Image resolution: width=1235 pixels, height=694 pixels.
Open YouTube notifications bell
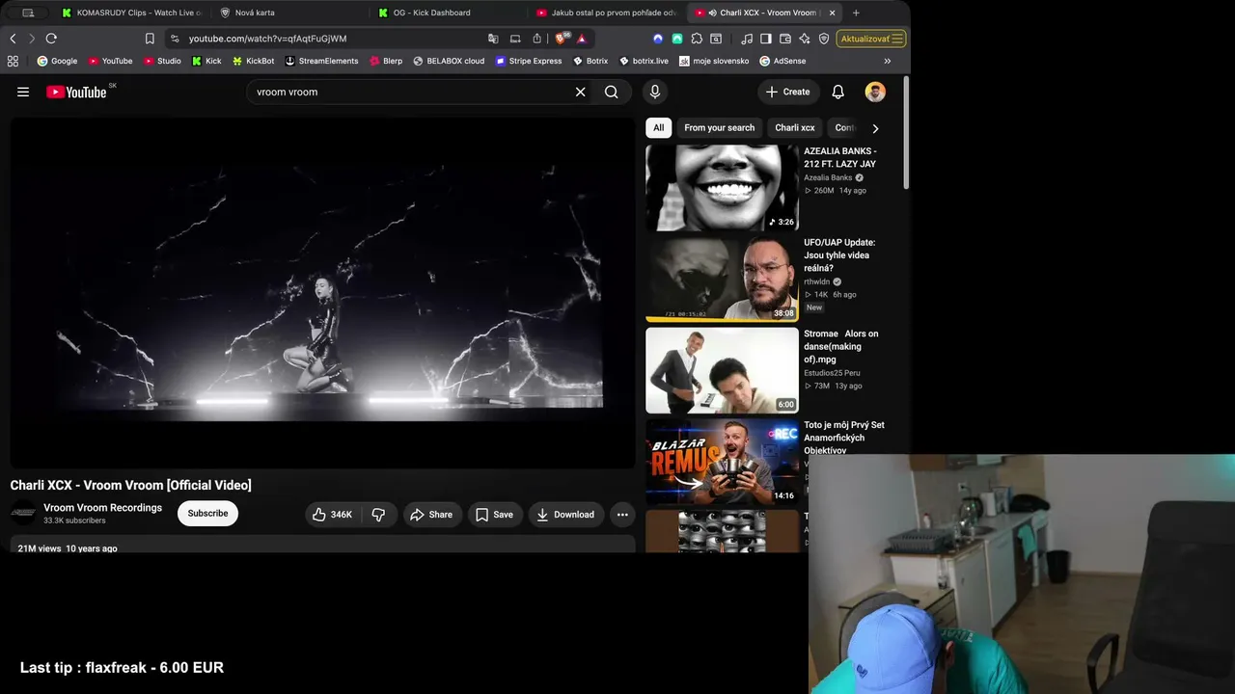[x=837, y=92]
